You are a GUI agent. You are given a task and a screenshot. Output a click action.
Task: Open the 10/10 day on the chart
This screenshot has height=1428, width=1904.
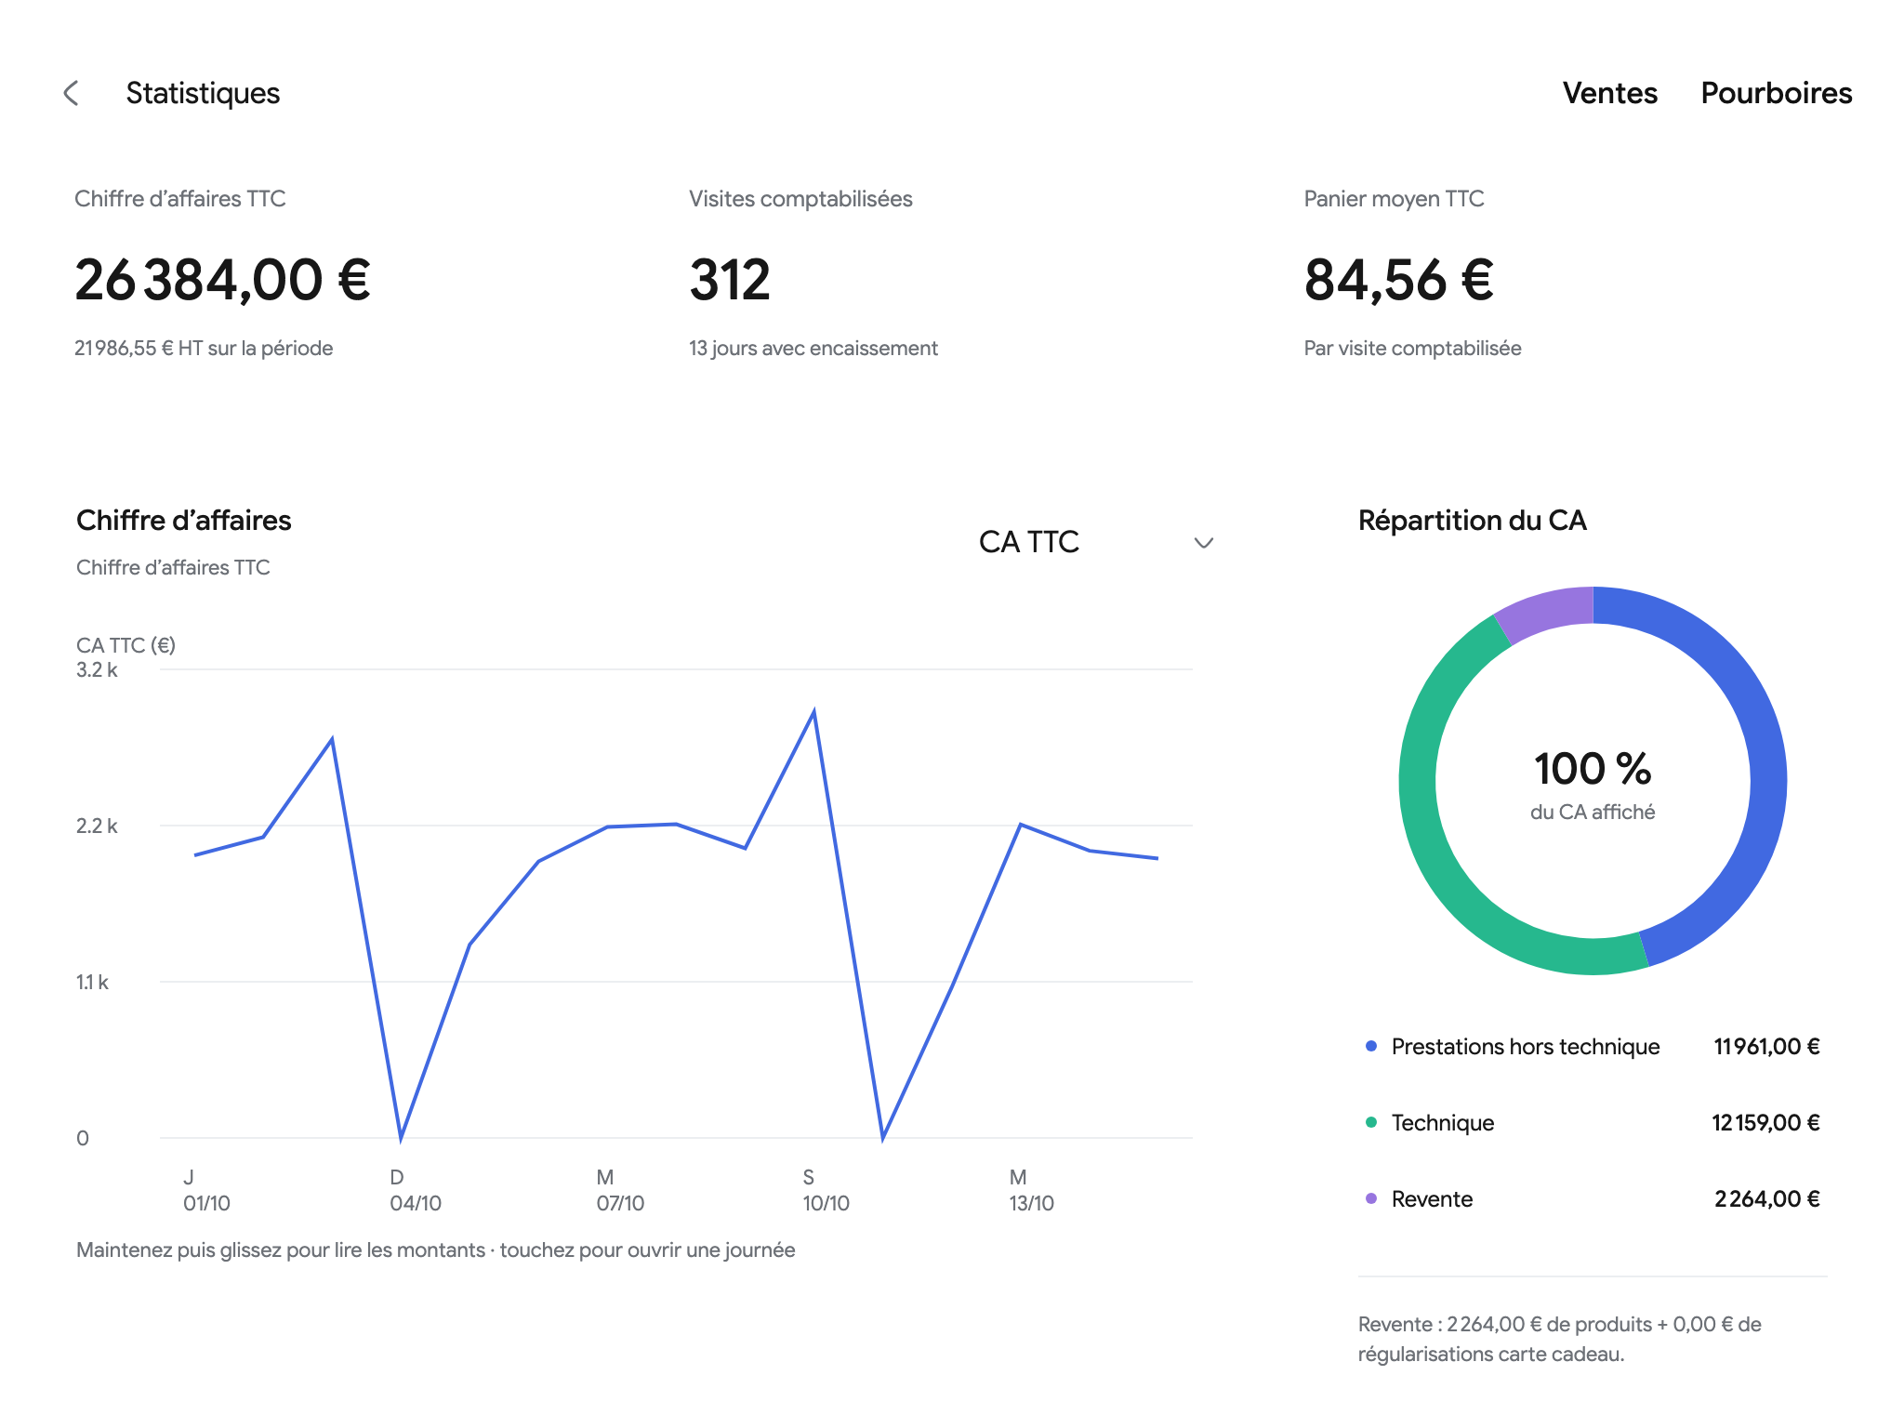point(814,712)
